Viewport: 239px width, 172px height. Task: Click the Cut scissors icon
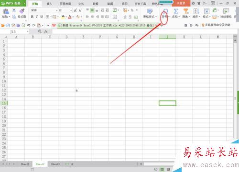[x=14, y=10]
